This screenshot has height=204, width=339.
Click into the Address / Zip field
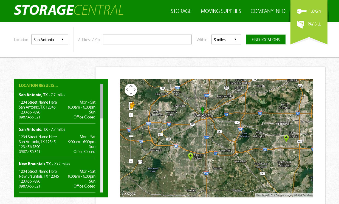[x=147, y=39]
